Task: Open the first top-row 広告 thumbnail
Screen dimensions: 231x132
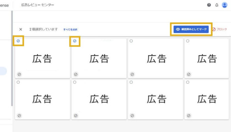Action: [43, 58]
